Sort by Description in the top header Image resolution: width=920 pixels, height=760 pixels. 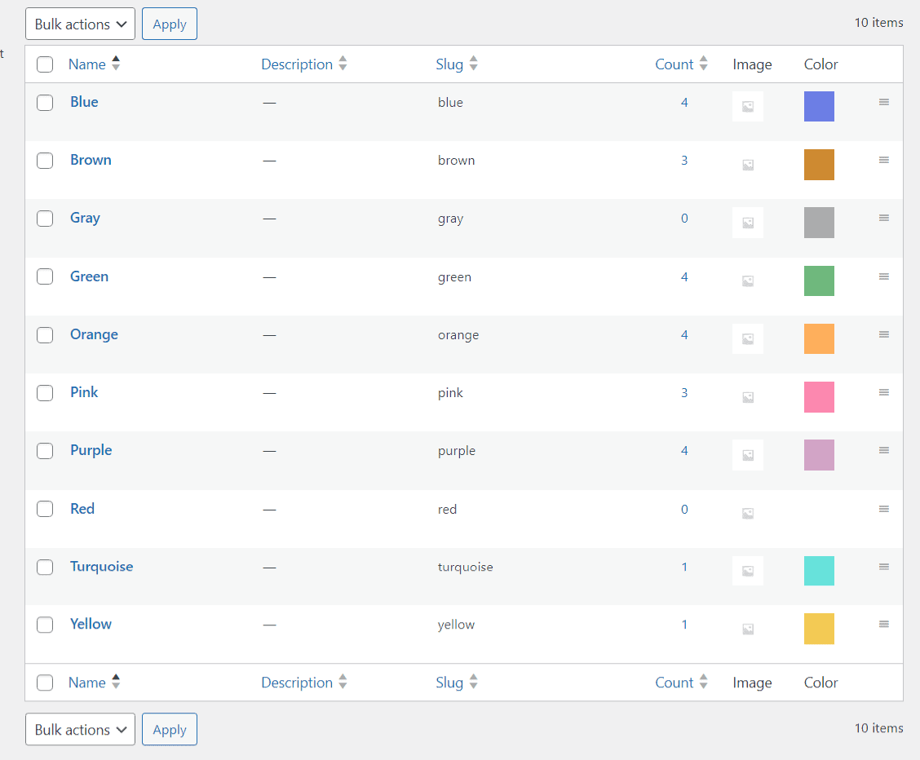[x=304, y=64]
